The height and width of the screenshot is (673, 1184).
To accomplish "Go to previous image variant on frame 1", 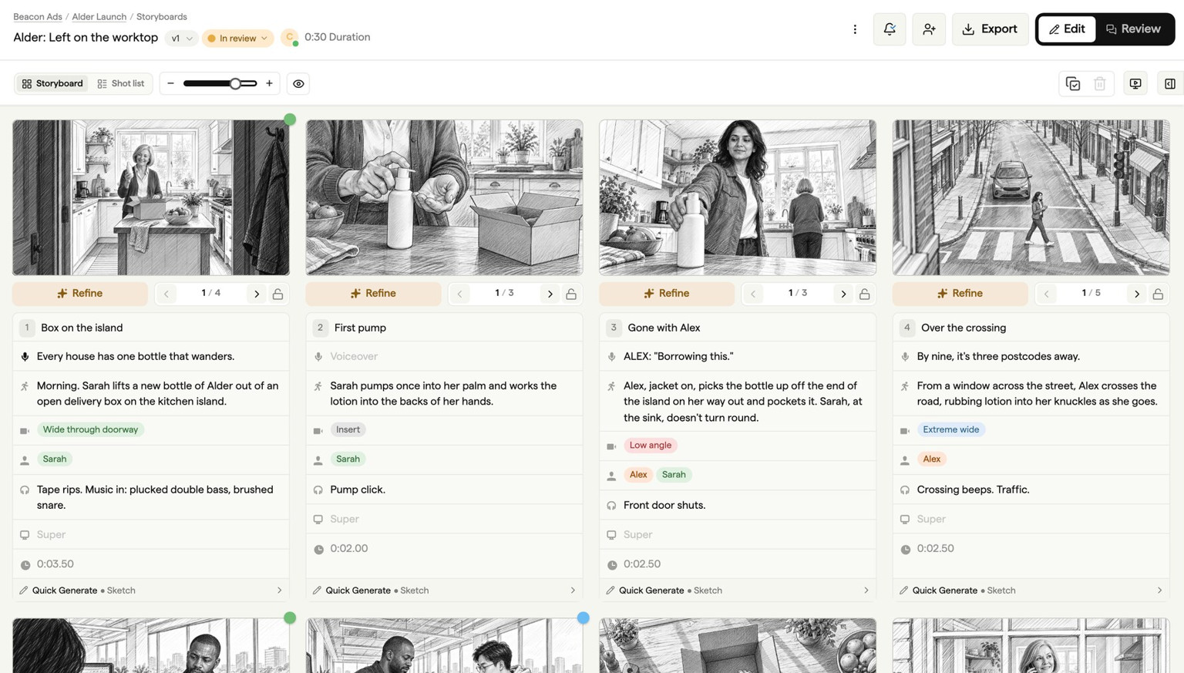I will [x=166, y=294].
